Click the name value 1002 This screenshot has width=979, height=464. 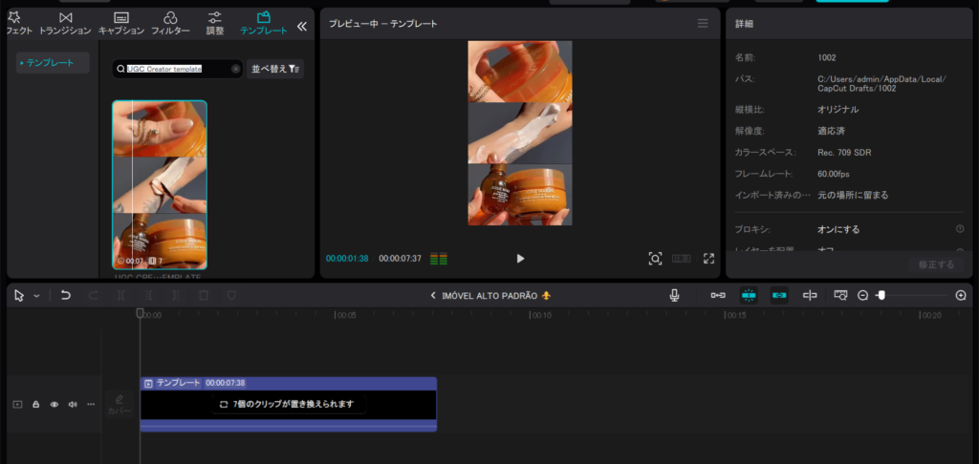(827, 57)
